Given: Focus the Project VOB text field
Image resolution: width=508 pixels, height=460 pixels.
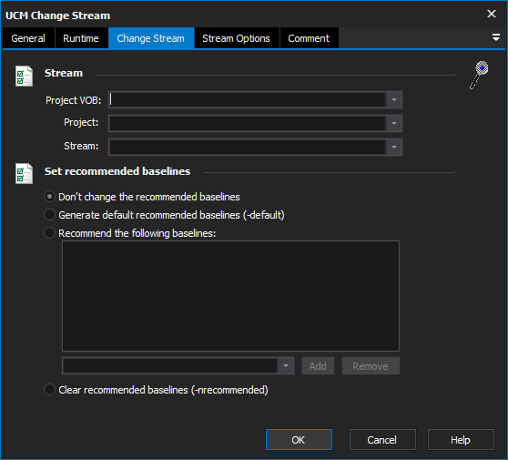Looking at the screenshot, I should coord(248,100).
